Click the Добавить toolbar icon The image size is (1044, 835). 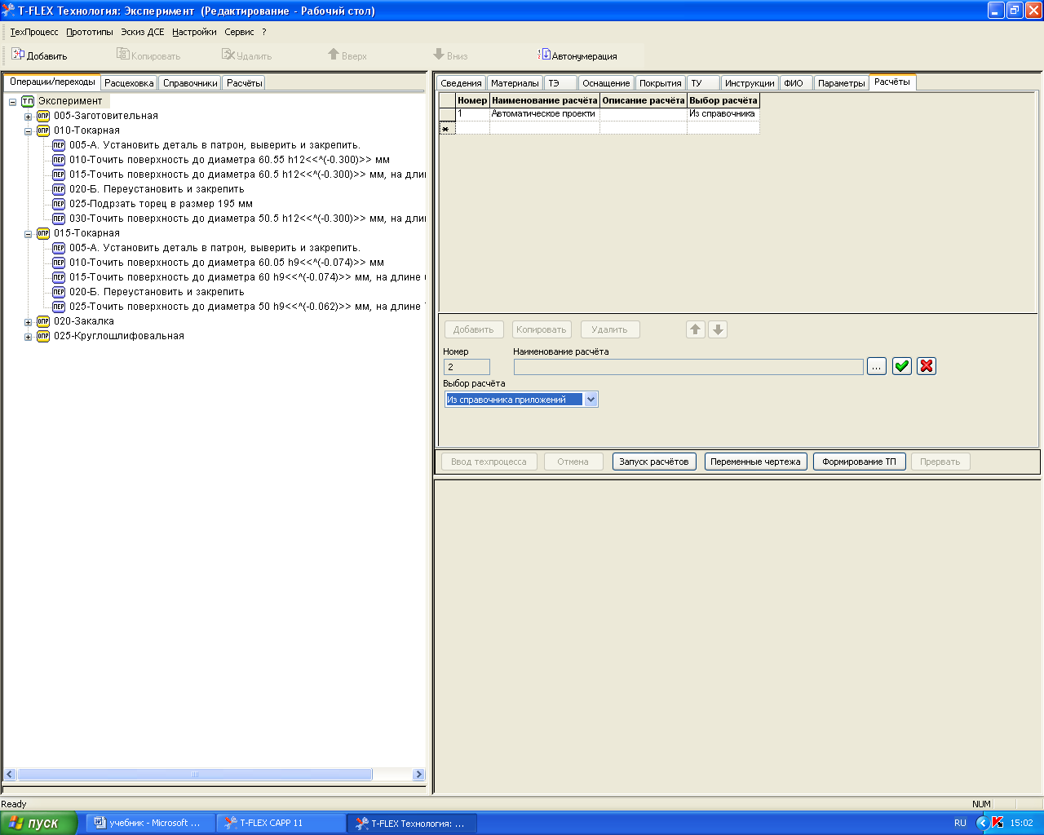tap(18, 55)
